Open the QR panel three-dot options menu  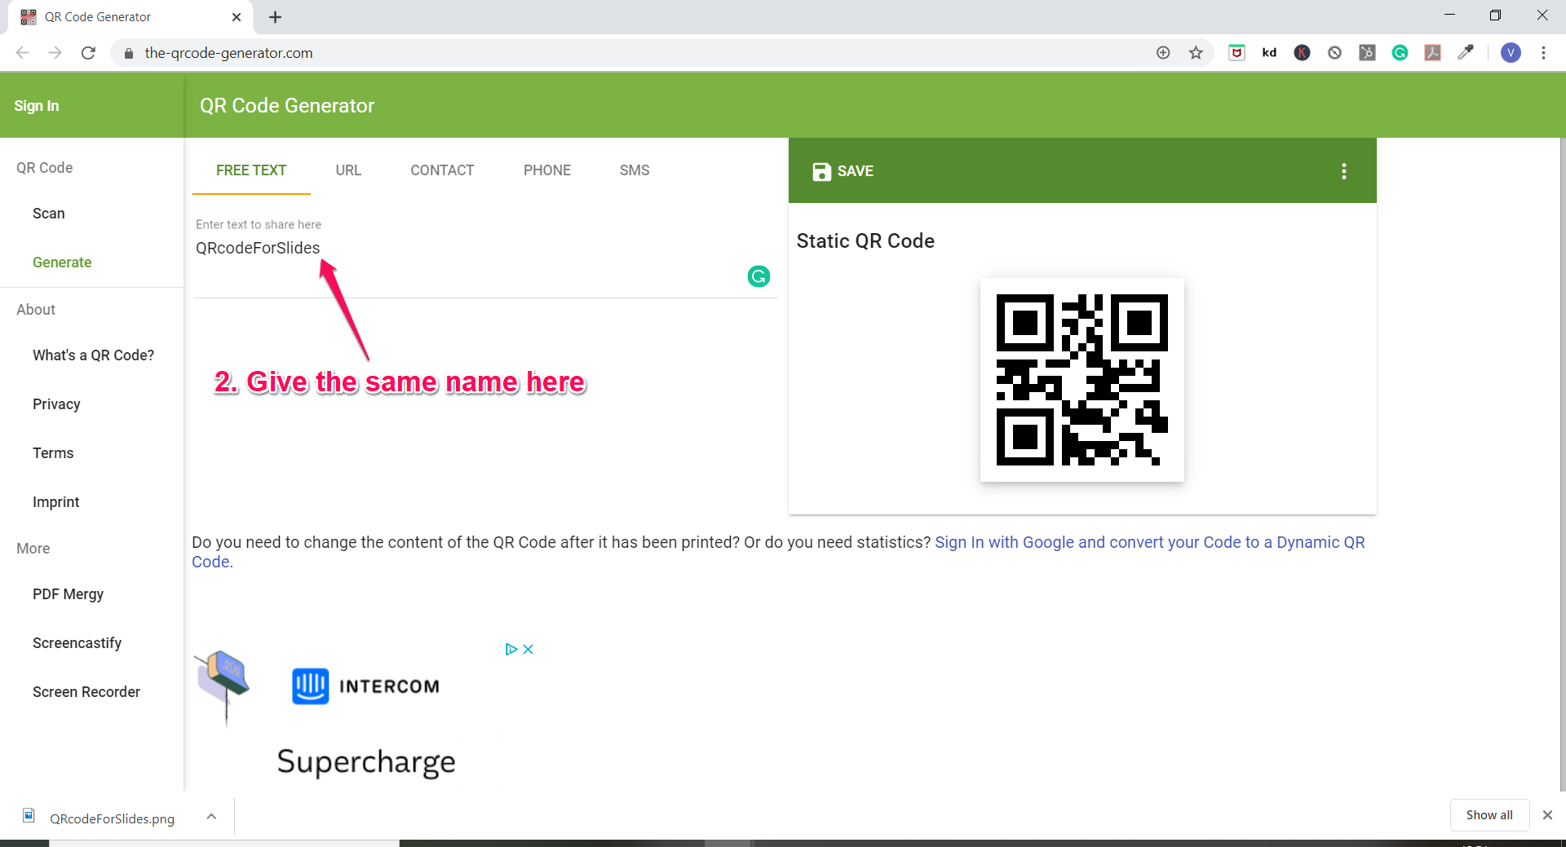coord(1344,171)
